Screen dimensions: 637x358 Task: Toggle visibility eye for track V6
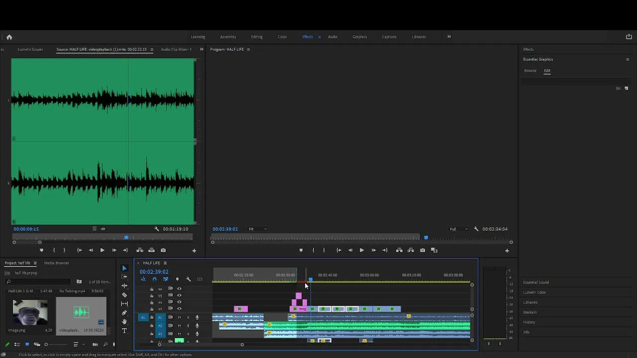pos(179,289)
